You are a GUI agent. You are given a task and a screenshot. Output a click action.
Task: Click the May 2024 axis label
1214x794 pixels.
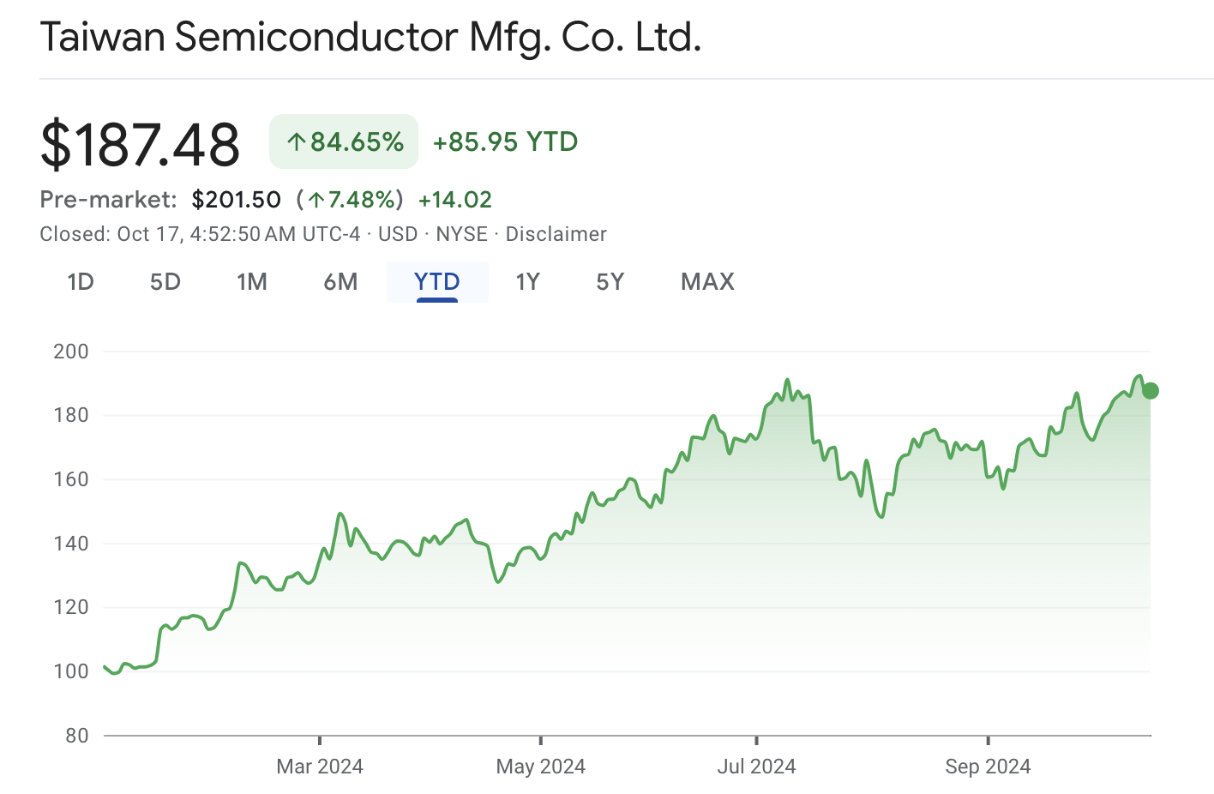pyautogui.click(x=541, y=767)
